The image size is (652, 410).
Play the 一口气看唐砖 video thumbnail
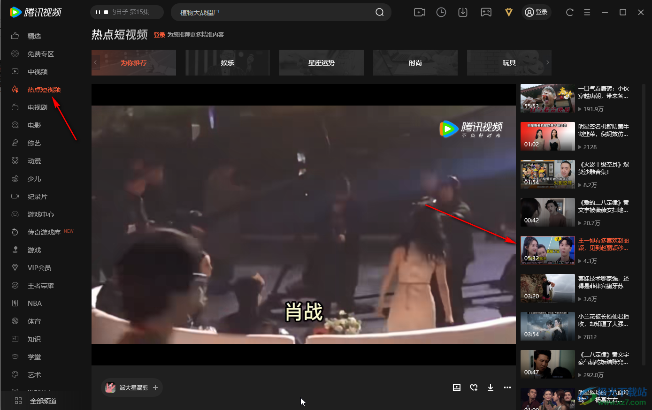548,99
